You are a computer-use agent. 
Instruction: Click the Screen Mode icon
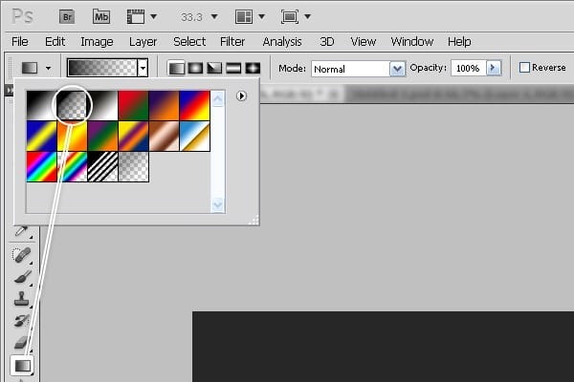290,17
